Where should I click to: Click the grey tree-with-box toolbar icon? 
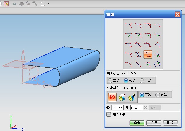(35, 4)
